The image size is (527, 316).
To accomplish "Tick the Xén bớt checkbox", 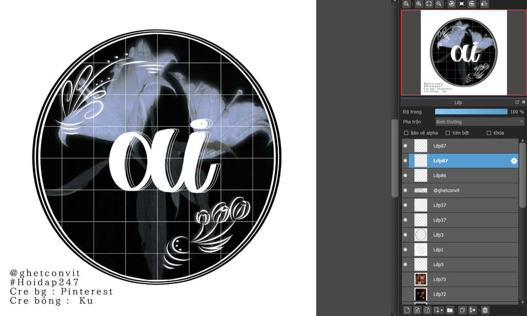I will tap(448, 133).
